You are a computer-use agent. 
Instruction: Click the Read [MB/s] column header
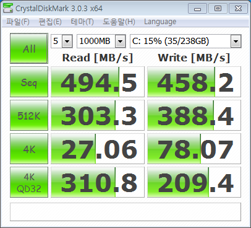98,58
